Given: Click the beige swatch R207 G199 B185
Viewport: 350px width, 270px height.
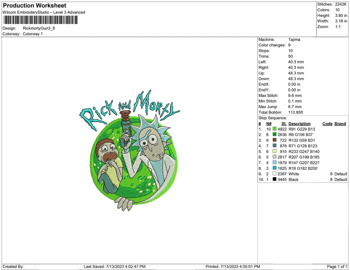Looking at the screenshot, I should click(x=275, y=157).
